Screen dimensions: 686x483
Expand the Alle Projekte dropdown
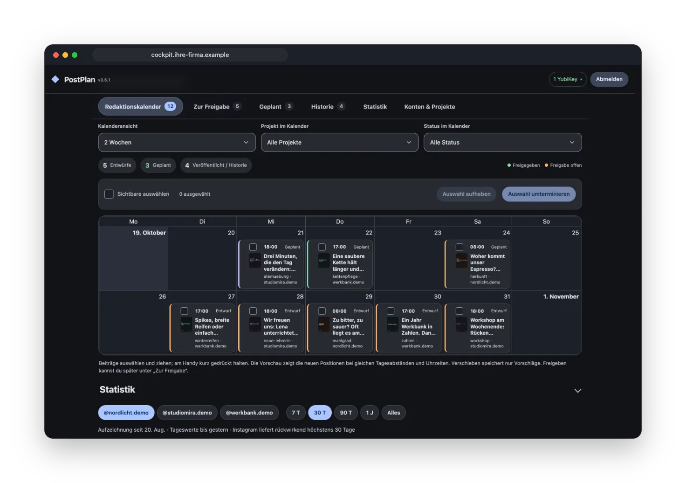pos(340,143)
